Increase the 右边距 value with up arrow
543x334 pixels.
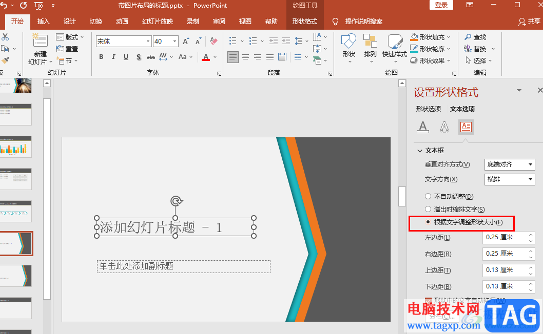pyautogui.click(x=531, y=251)
